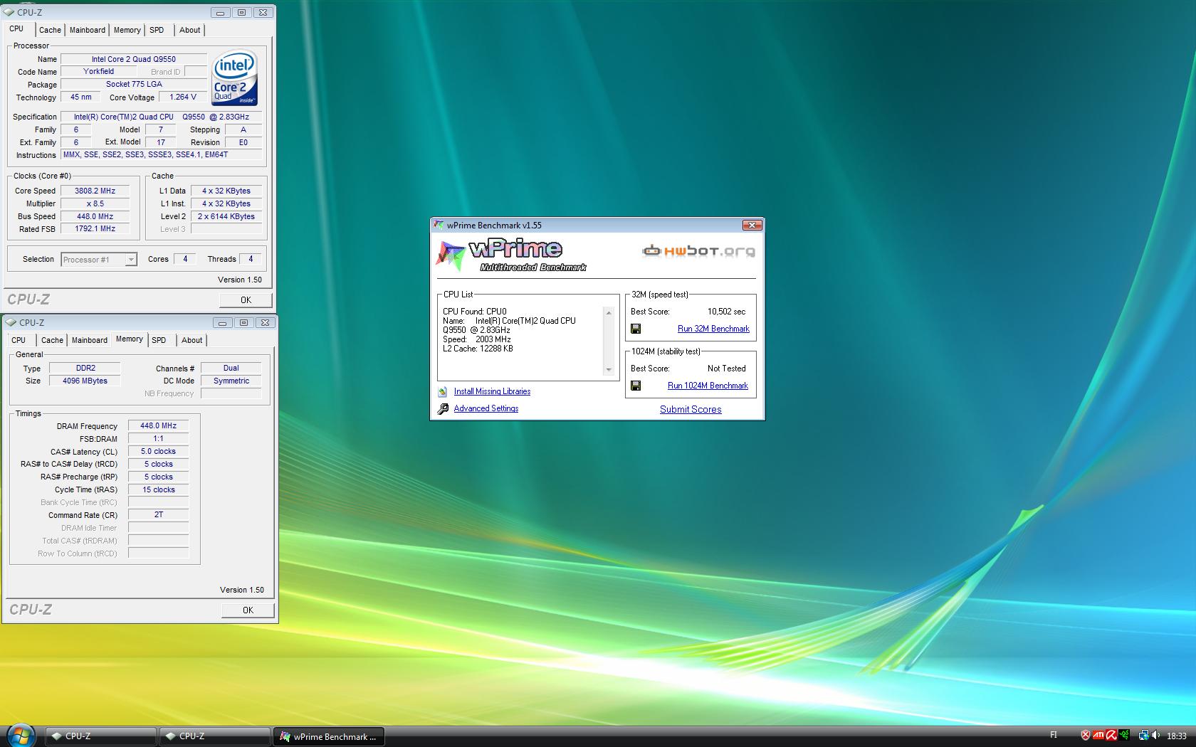Image resolution: width=1196 pixels, height=747 pixels.
Task: Open About tab in top CPU-Z window
Action: pyautogui.click(x=189, y=30)
